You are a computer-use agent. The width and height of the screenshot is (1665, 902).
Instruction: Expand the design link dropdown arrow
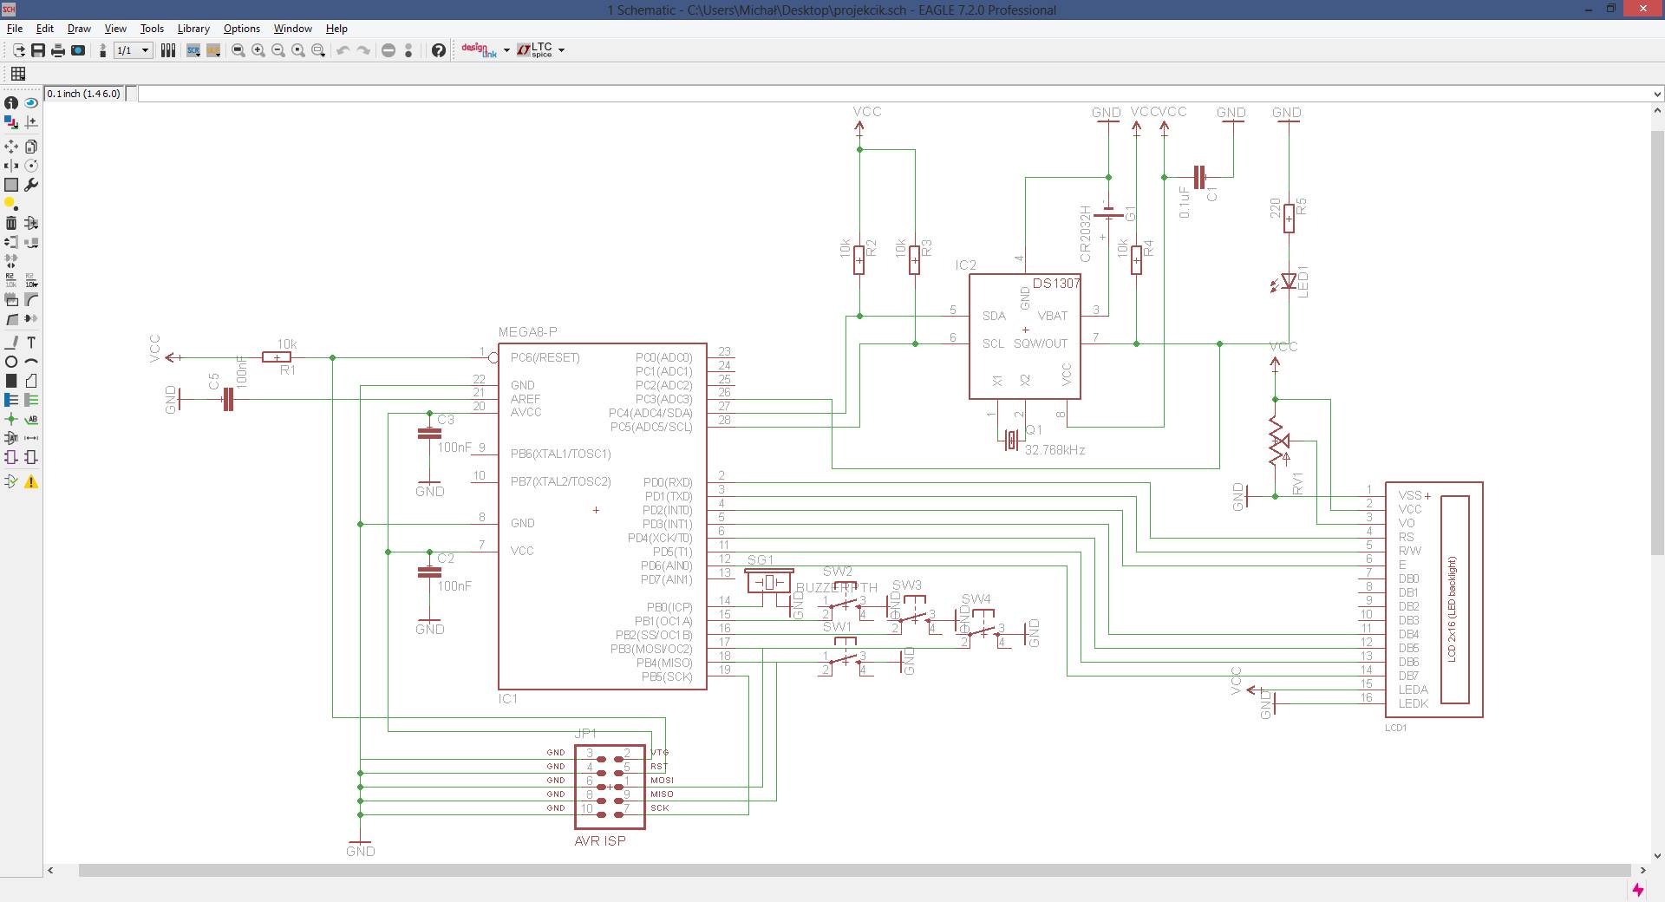tap(506, 50)
